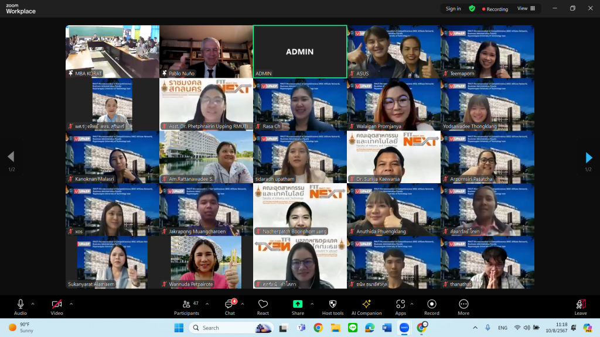Open the Apps menu icon

400,304
